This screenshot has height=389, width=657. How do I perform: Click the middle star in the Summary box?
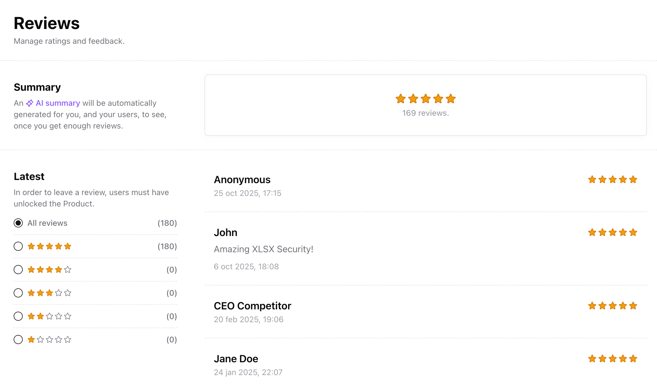pyautogui.click(x=425, y=99)
